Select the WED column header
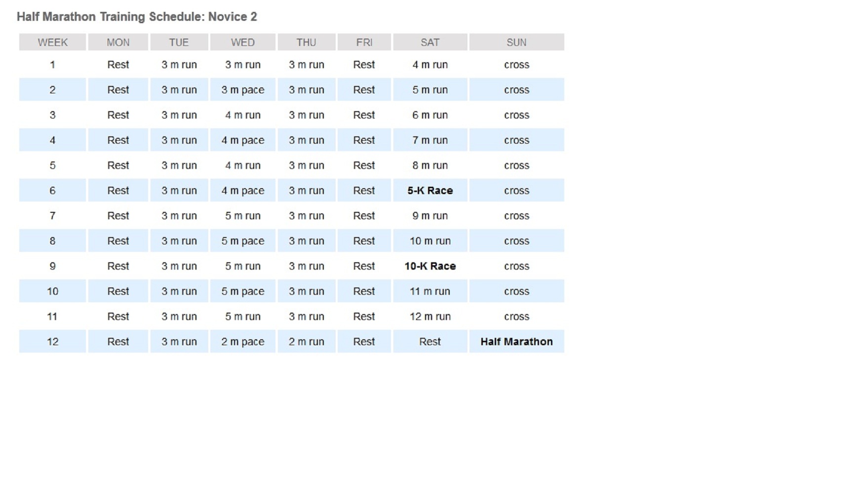The image size is (853, 480). point(242,42)
